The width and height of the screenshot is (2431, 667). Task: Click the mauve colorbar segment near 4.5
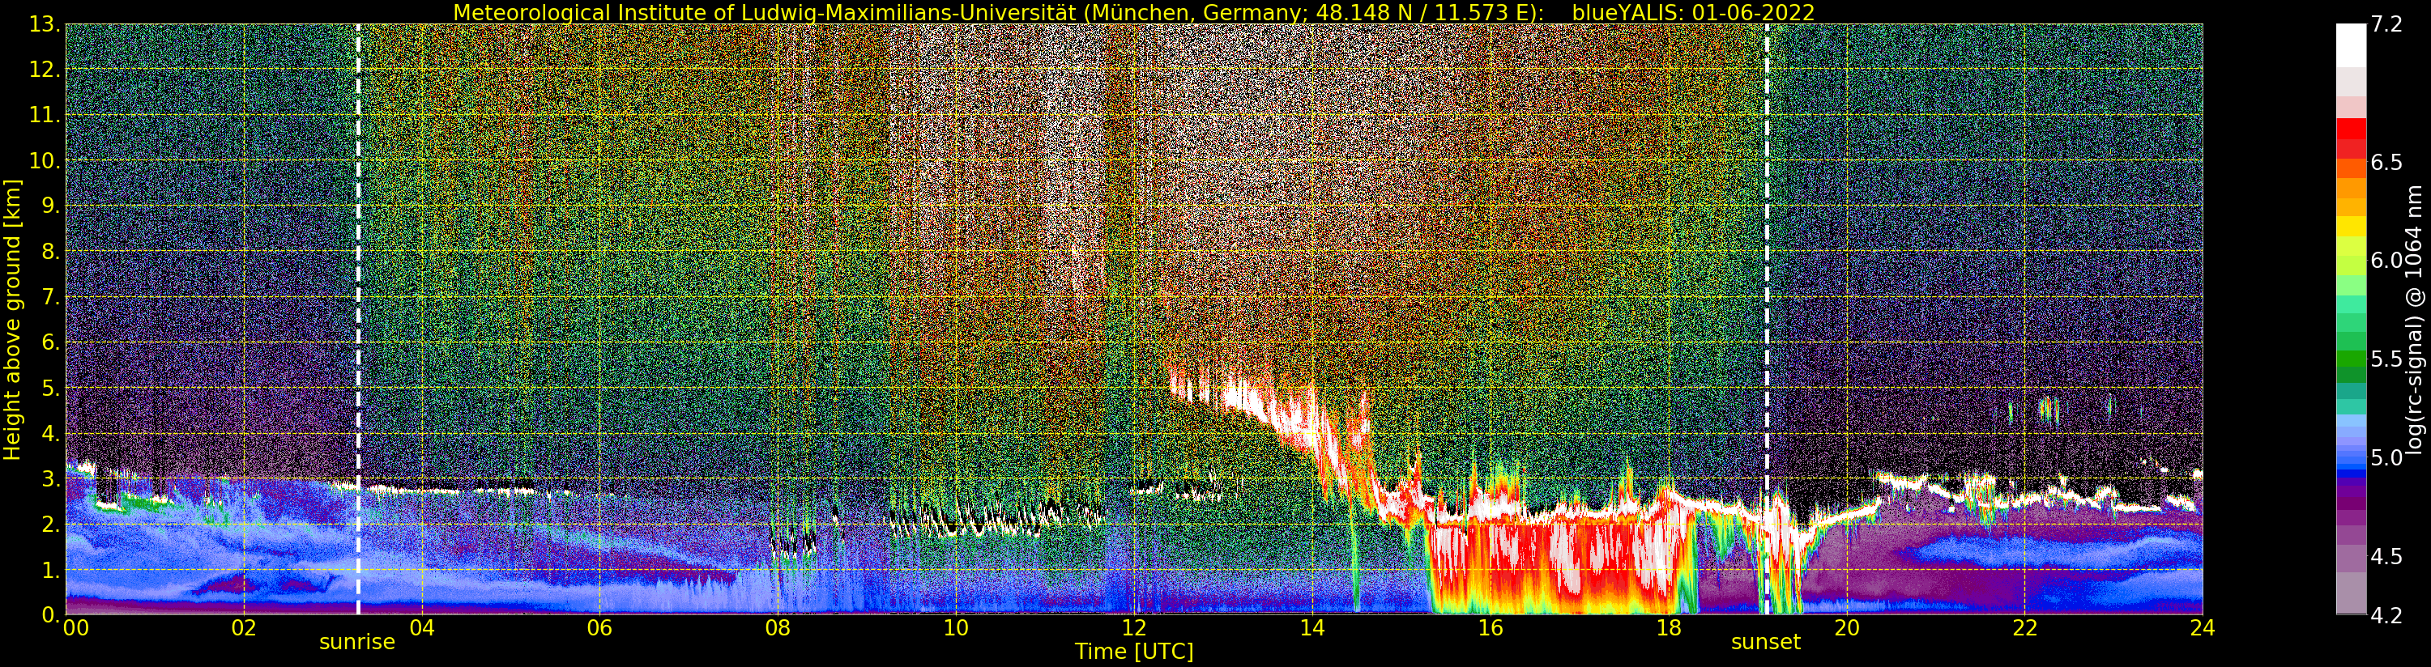coord(2351,557)
